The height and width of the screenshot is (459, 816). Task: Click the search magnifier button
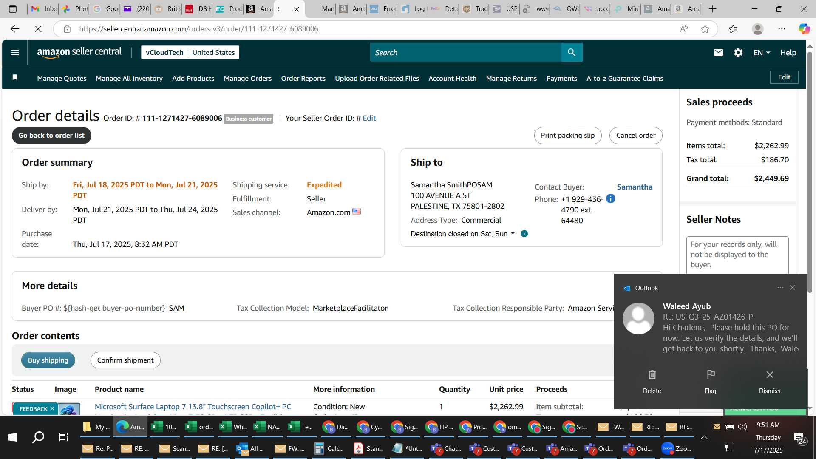click(x=572, y=52)
